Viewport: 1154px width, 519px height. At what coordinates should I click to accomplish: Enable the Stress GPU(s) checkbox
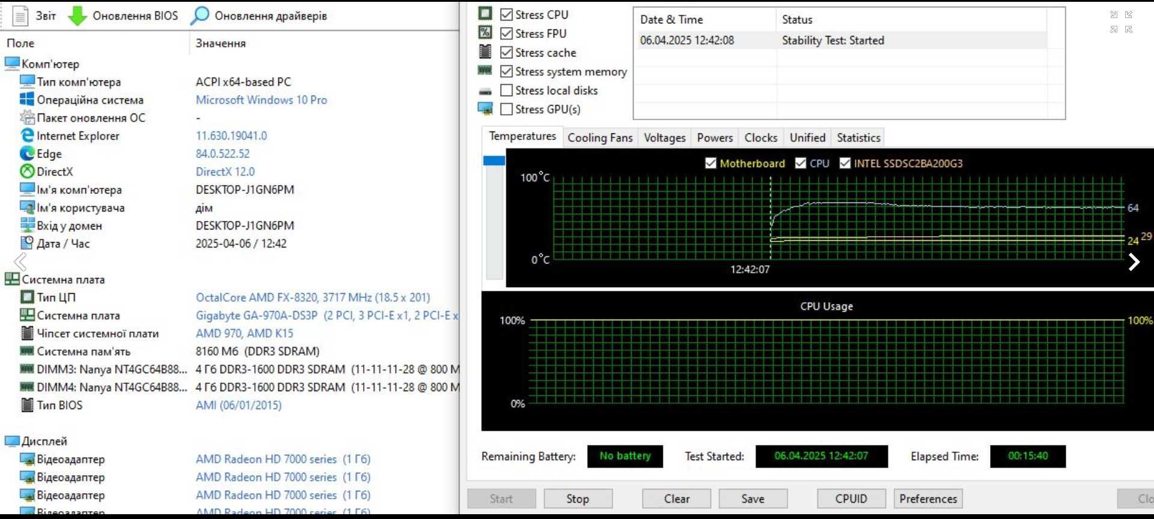507,109
